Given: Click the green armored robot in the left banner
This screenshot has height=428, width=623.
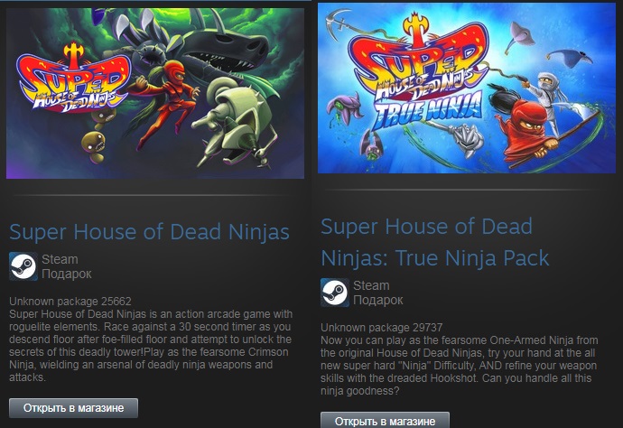Looking at the screenshot, I should coord(237,123).
